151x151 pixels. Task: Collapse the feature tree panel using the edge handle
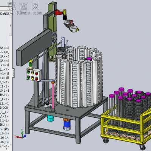tap(13, 73)
